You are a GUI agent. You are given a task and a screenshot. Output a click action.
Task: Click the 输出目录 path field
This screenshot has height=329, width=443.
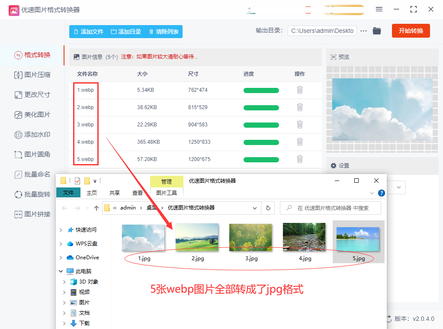322,31
